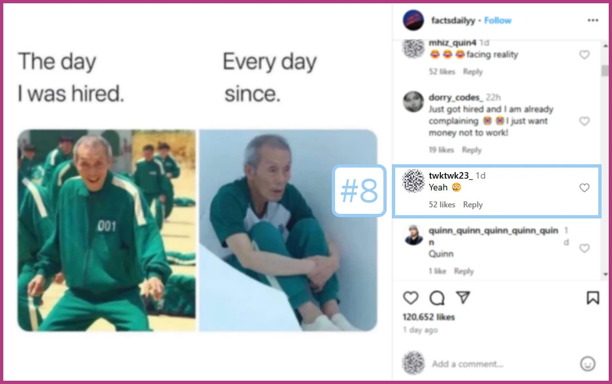This screenshot has height=384, width=612.
Task: Share post via paper plane icon
Action: 463,297
